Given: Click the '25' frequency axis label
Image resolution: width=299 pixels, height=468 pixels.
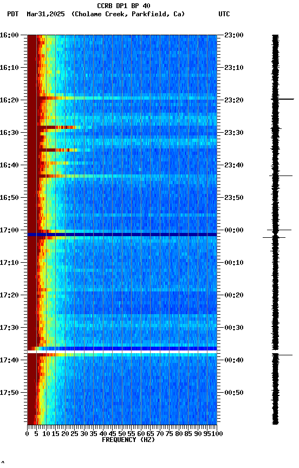Looking at the screenshot, I should [x=75, y=434].
